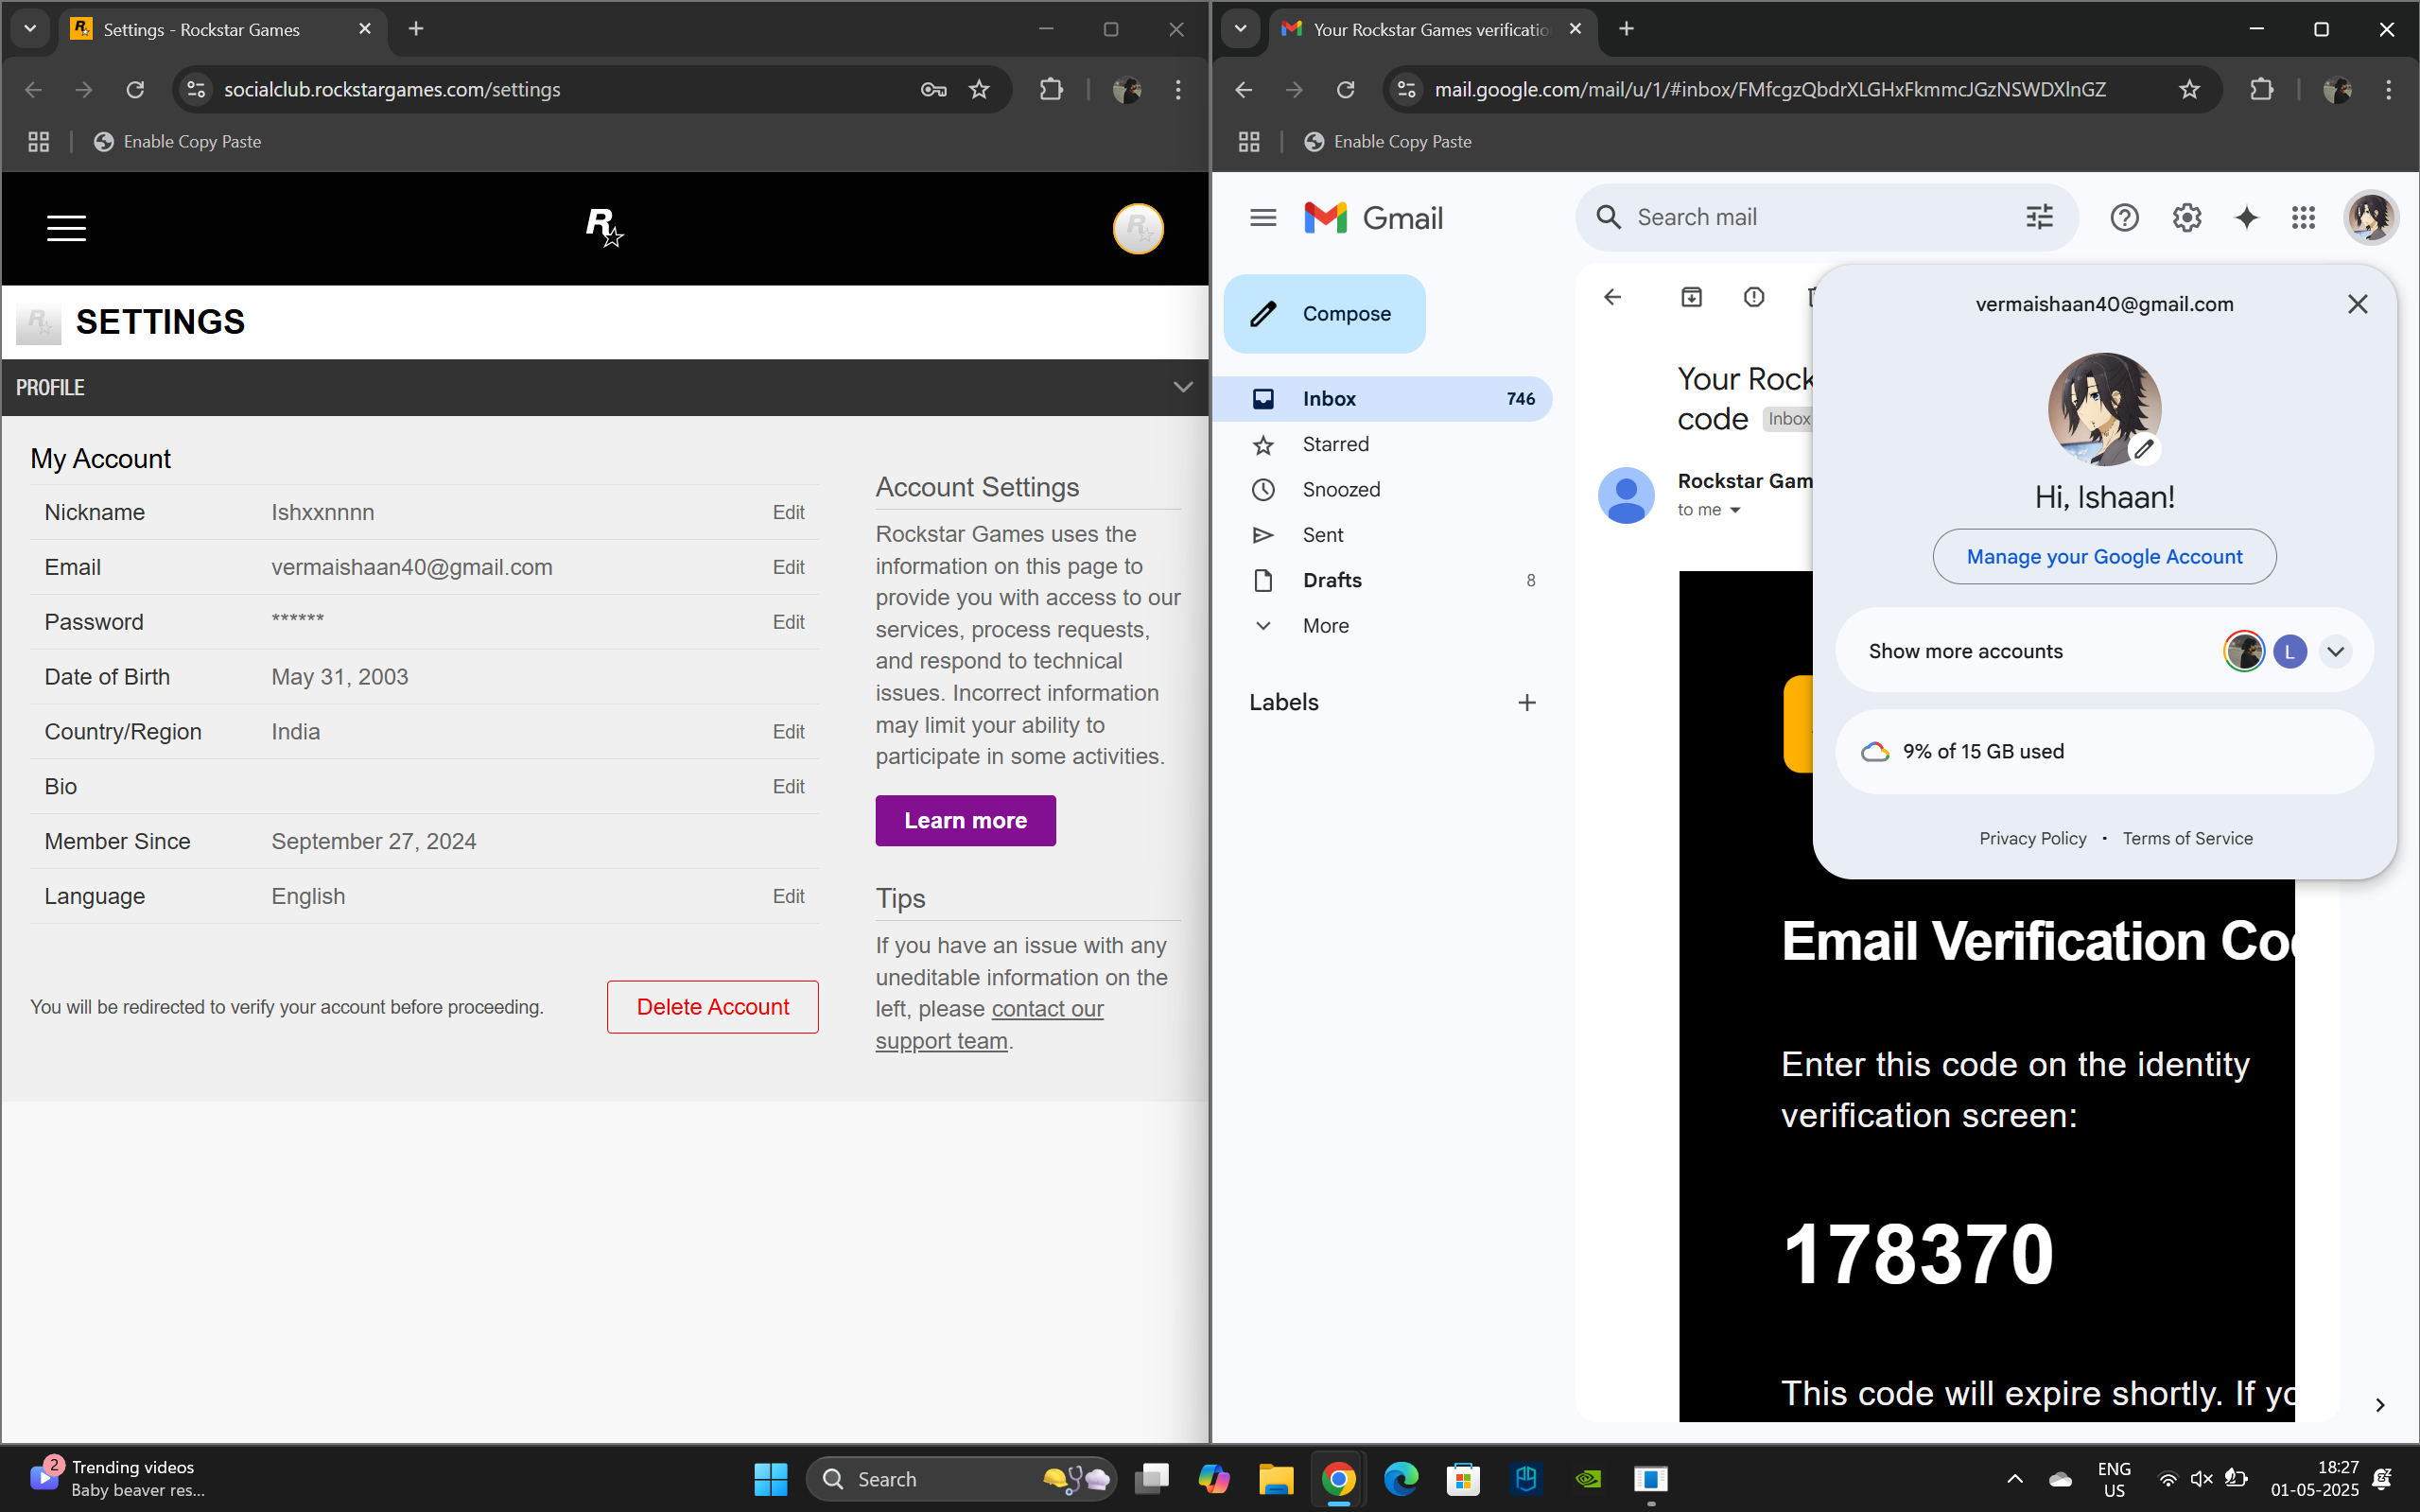
Task: Expand the 'to me' recipient details
Action: pos(1735,510)
